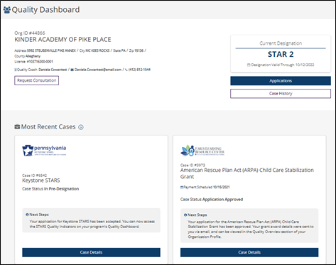Click the Designation Valid Through 10/12/2022 text
This screenshot has width=336, height=265.
(283, 65)
